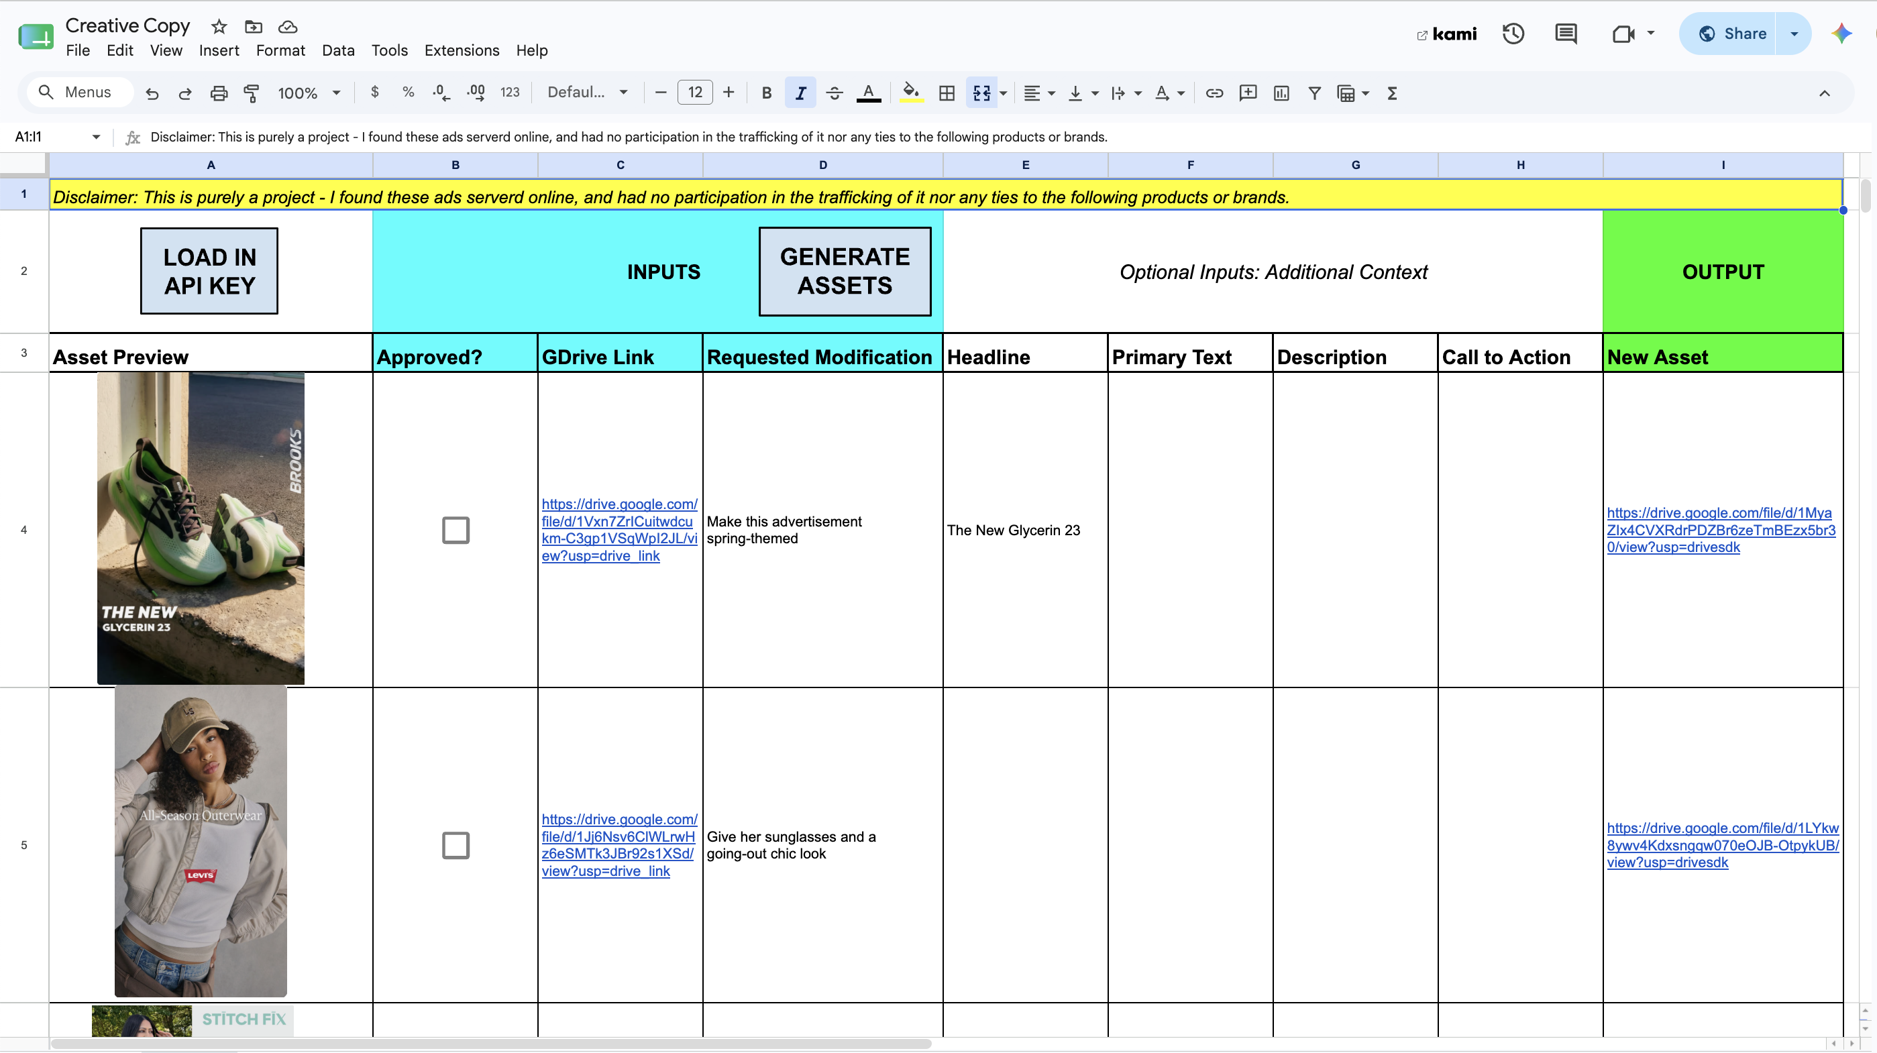This screenshot has width=1877, height=1053.
Task: Click the GENERATE ASSETS button
Action: click(x=845, y=271)
